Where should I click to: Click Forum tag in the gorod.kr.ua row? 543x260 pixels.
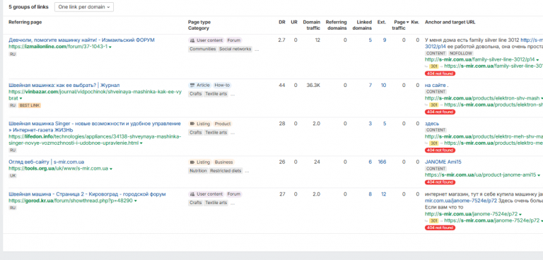234,194
